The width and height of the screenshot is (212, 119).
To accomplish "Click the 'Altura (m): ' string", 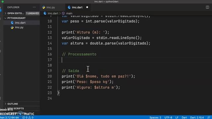I will [x=90, y=32].
